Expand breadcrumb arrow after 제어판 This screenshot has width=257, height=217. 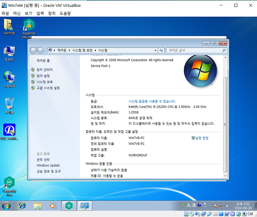[69, 50]
